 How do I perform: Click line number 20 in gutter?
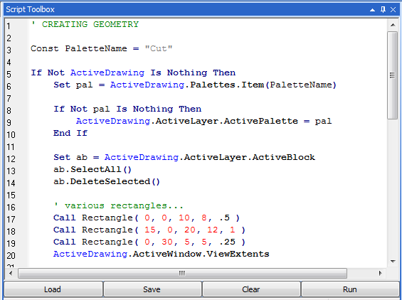coord(11,256)
